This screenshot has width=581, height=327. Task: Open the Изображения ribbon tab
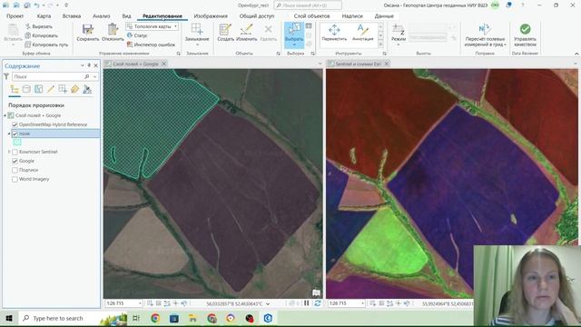211,16
